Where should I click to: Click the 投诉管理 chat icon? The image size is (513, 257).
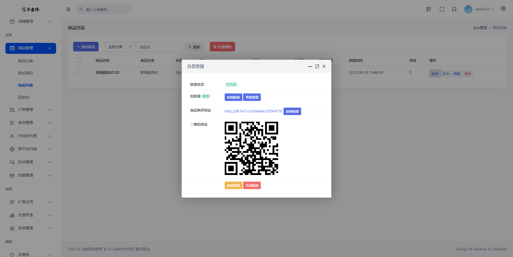12,162
